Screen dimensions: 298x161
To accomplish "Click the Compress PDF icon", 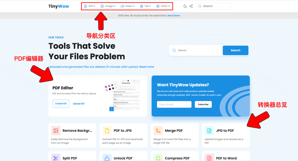I will (x=158, y=158).
